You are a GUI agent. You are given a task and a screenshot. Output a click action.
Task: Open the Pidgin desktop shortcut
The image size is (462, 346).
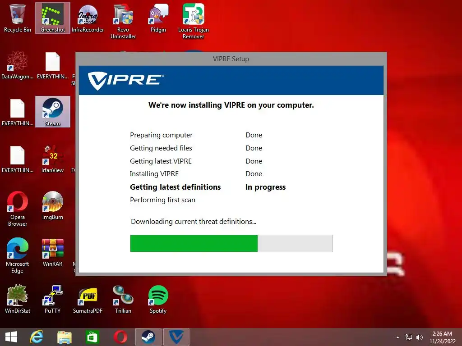pos(158,18)
